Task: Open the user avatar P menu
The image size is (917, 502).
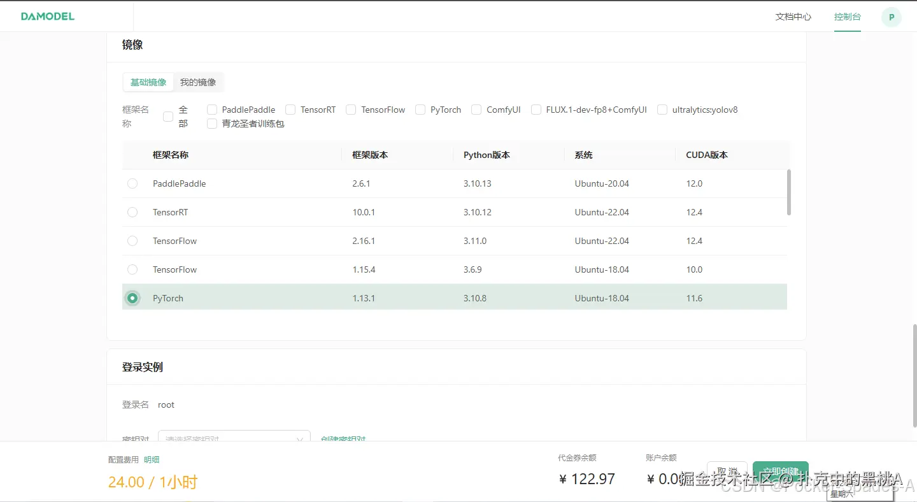Action: point(892,17)
